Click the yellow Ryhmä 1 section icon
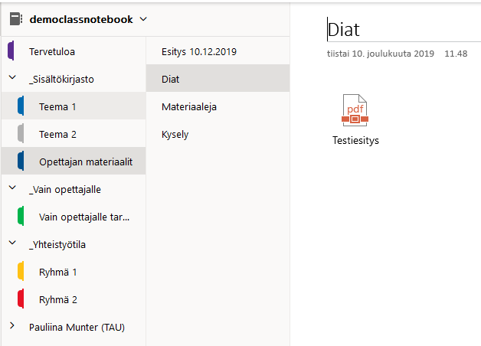Image resolution: width=481 pixels, height=346 pixels. click(21, 272)
